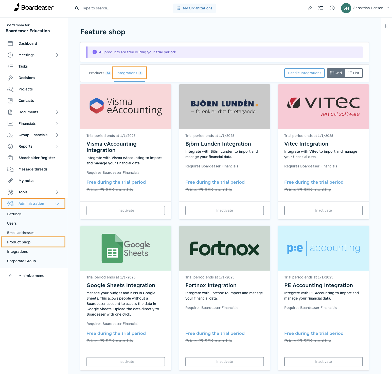
Task: Click the Tools wrench icon
Action: (x=10, y=192)
